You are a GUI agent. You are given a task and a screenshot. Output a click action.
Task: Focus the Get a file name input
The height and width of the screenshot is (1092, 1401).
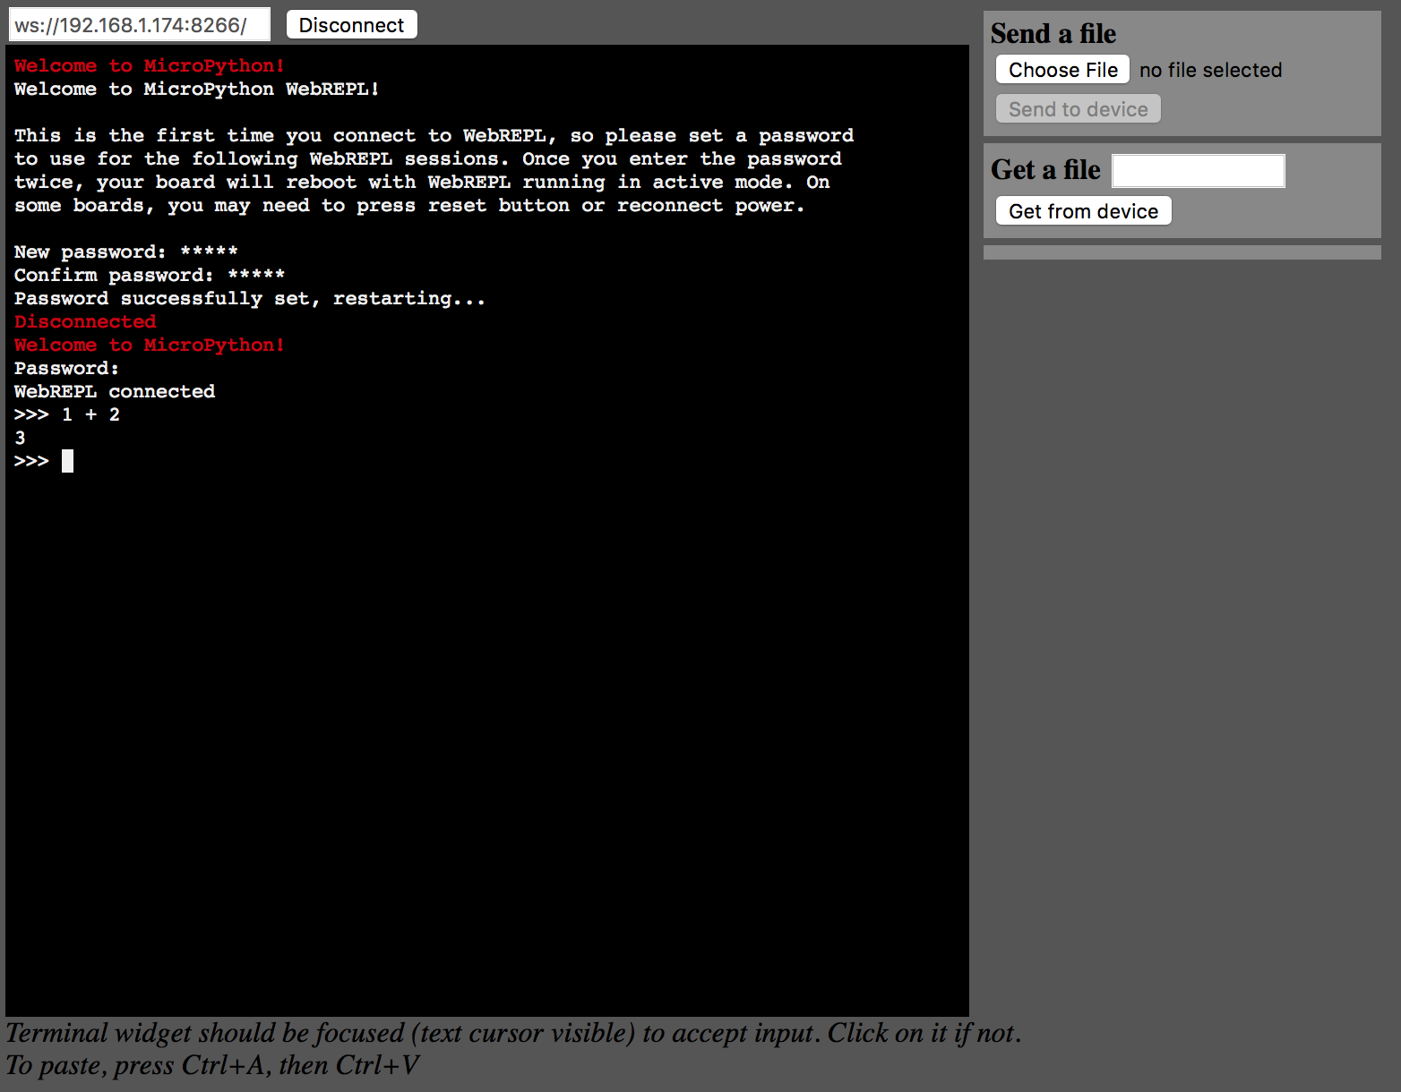coord(1198,170)
